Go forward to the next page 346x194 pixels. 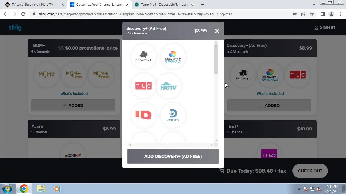[x=15, y=14]
